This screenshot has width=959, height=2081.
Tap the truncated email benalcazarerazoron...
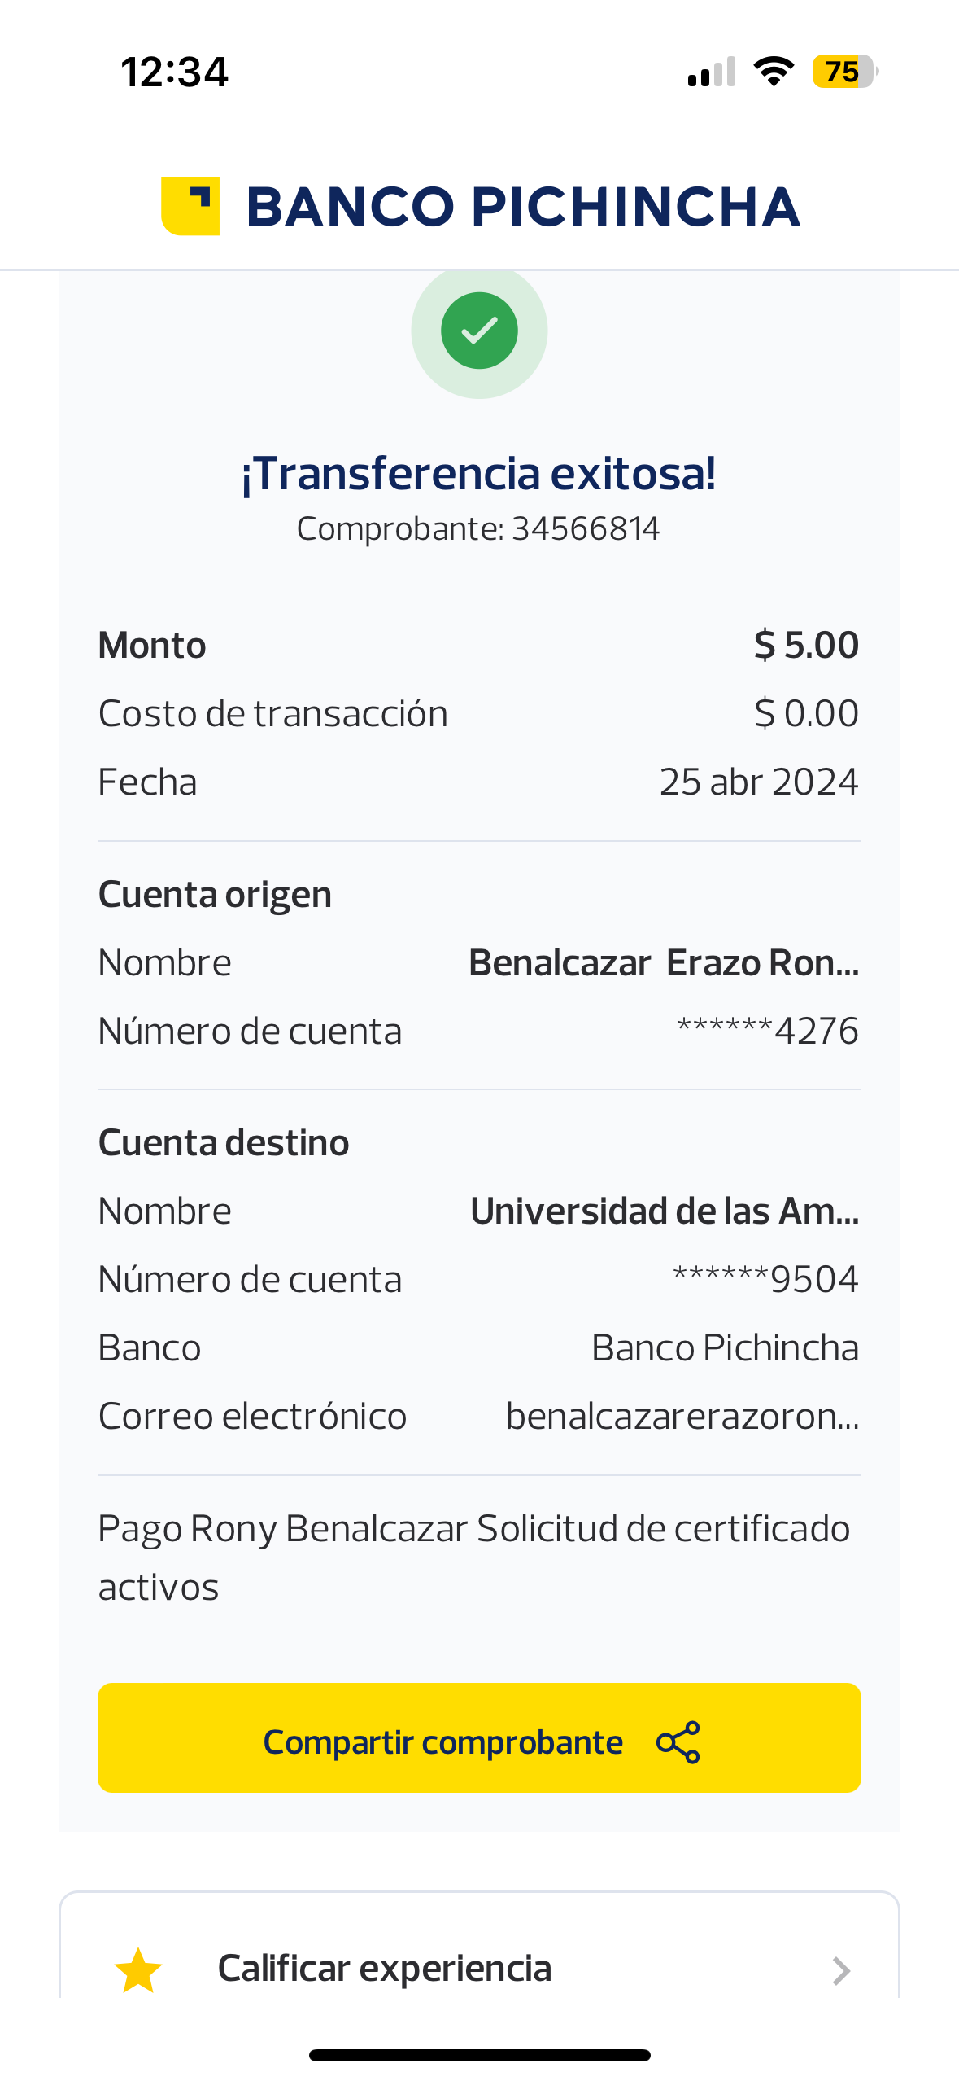pyautogui.click(x=682, y=1417)
